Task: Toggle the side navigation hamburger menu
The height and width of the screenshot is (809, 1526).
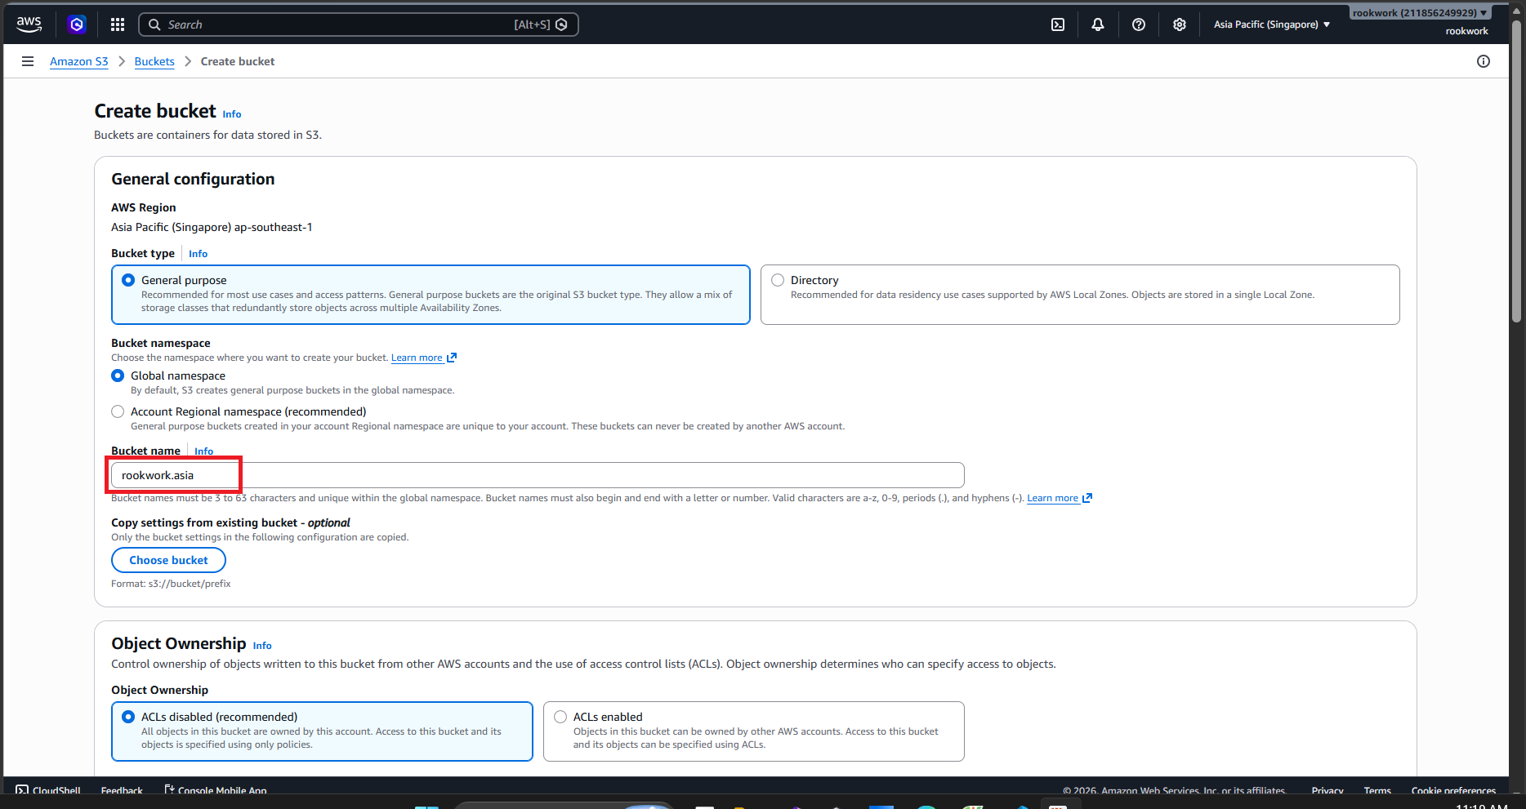Action: point(28,61)
